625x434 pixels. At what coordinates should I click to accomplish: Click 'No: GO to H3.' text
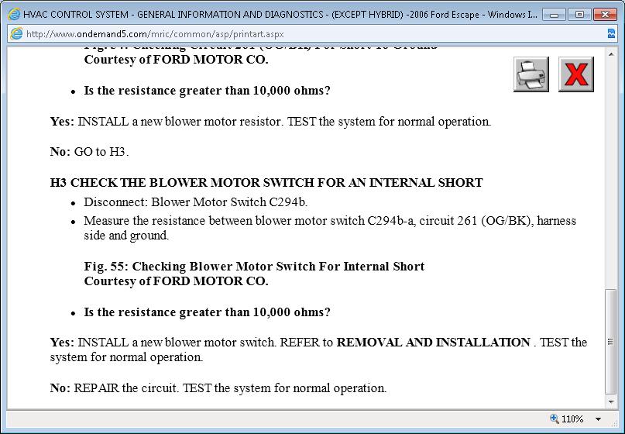89,152
